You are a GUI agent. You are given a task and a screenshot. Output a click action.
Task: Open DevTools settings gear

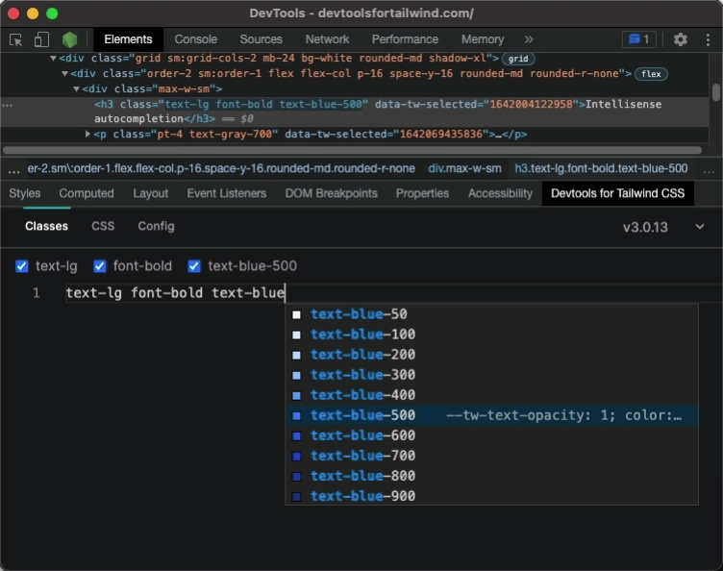(x=680, y=39)
